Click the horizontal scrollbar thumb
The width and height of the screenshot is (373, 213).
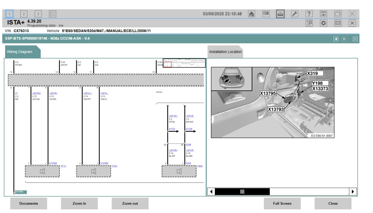click(x=242, y=192)
